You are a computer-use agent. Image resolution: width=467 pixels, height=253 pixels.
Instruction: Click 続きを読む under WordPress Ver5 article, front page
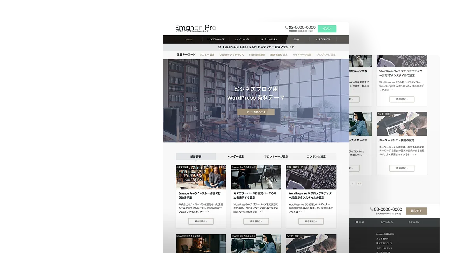[x=311, y=221]
